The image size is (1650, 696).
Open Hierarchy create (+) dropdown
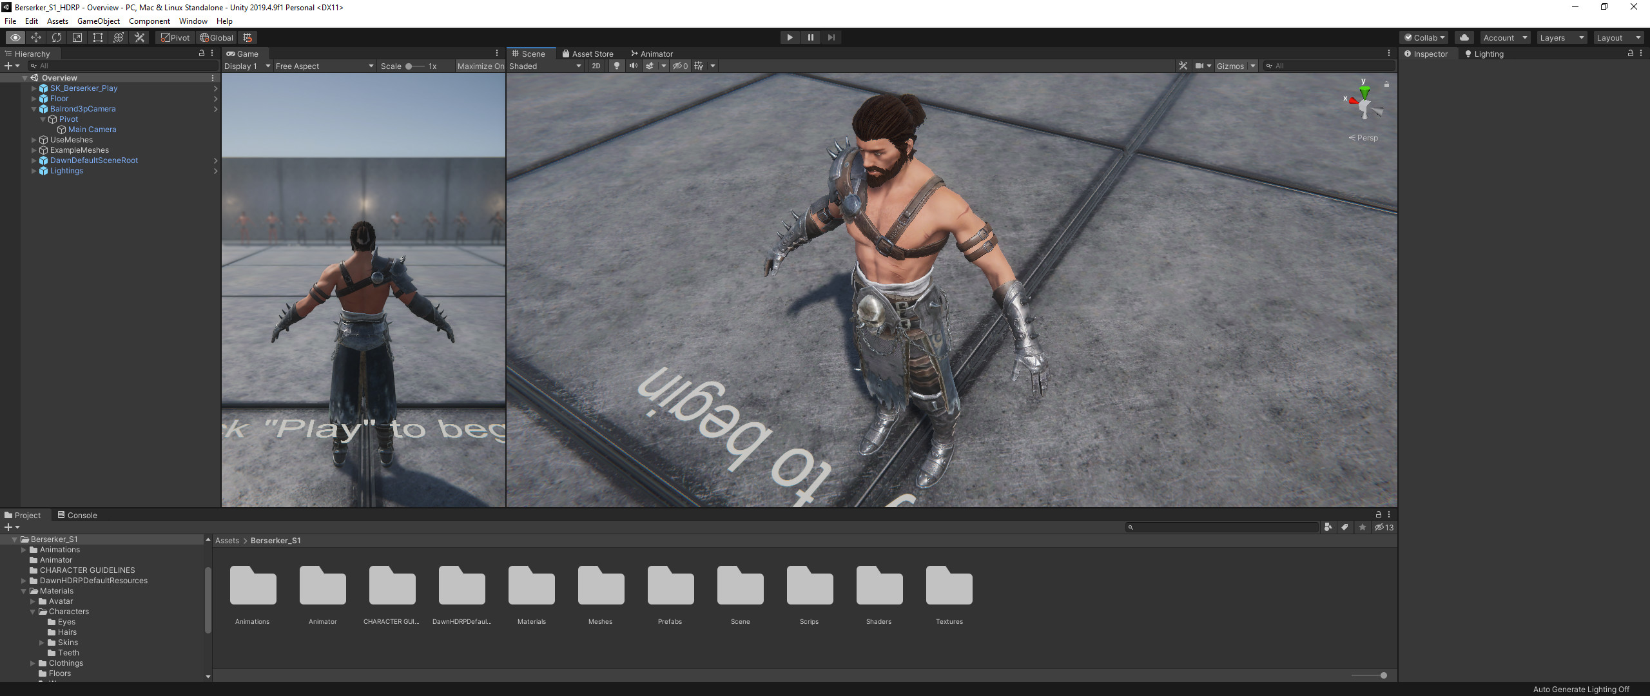coord(12,66)
